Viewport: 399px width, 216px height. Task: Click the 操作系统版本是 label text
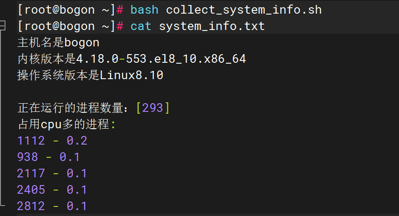(58, 75)
